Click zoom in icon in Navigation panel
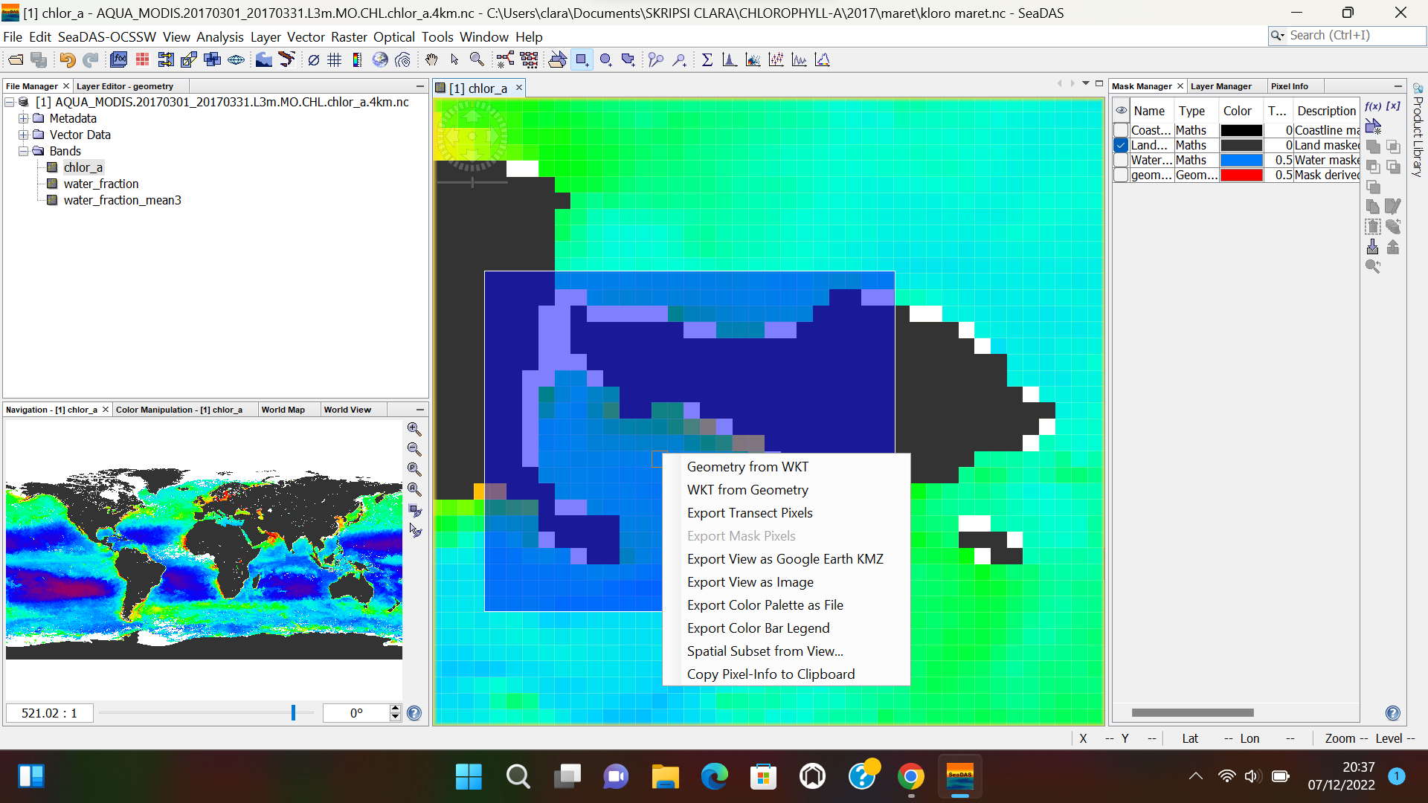Screen dimensions: 1428x803 point(414,429)
